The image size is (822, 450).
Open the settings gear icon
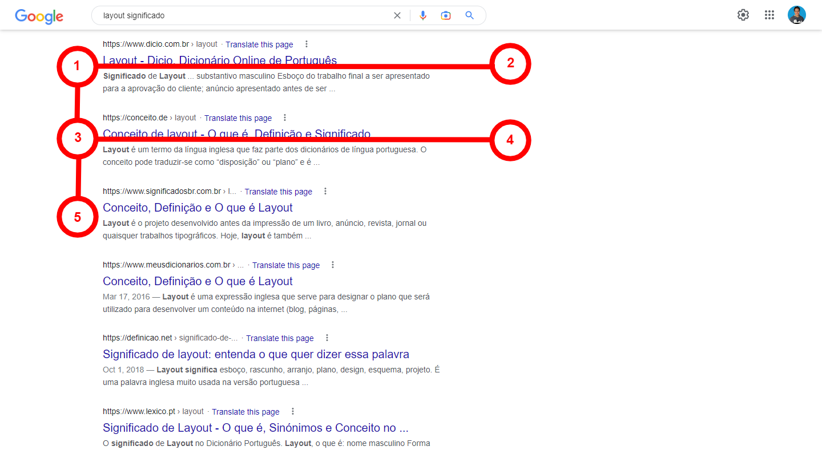(743, 15)
